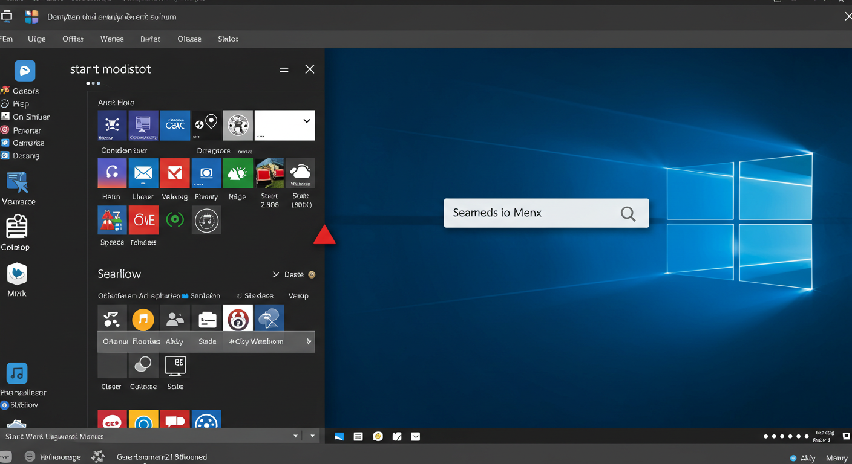
Task: Select the Offise menu item
Action: [x=73, y=39]
